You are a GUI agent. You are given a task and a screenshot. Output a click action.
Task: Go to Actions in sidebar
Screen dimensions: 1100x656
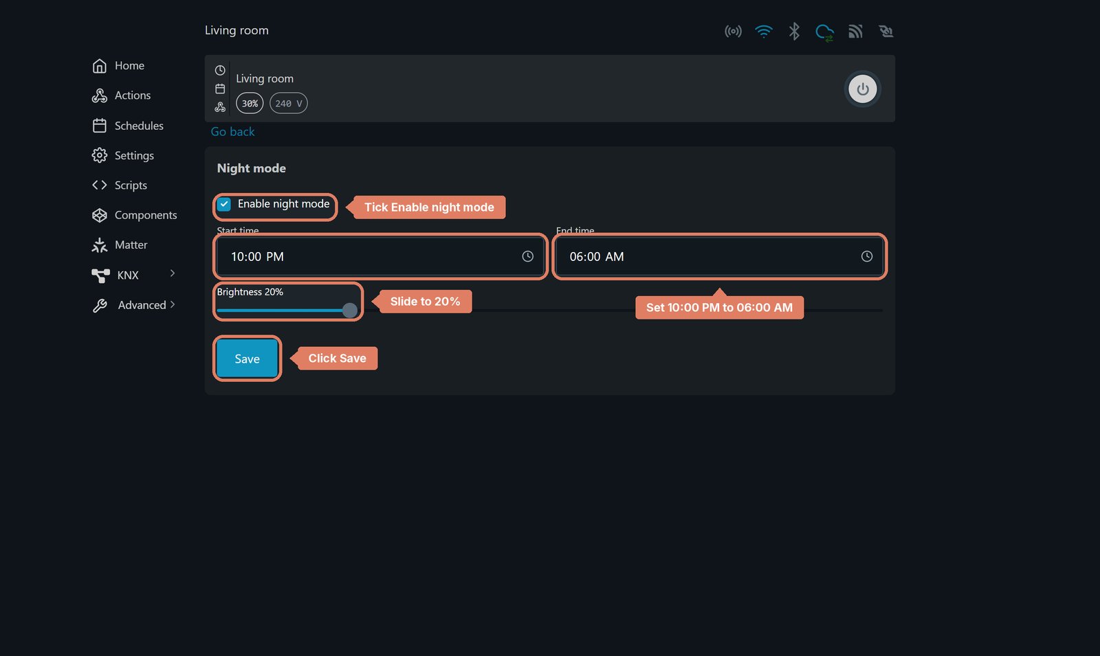(x=121, y=95)
